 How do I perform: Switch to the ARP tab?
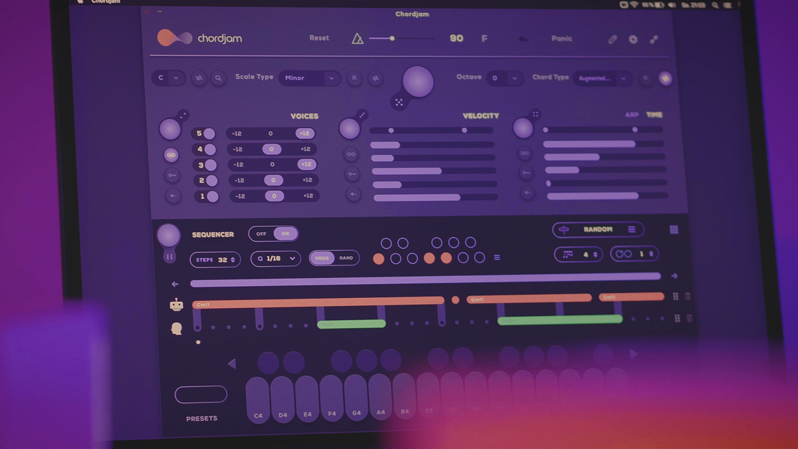632,115
